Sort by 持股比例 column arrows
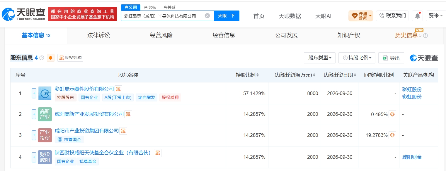 [x=258, y=75]
